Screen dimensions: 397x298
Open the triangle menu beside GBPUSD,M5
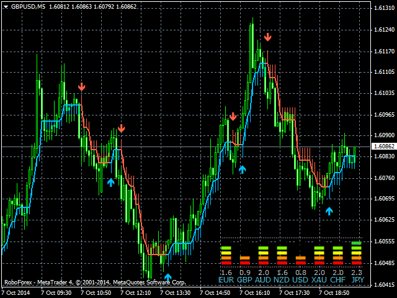(x=6, y=6)
